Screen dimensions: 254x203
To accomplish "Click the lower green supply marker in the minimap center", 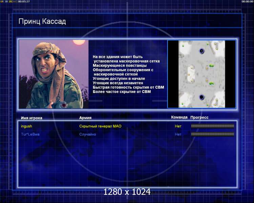I will [x=211, y=83].
